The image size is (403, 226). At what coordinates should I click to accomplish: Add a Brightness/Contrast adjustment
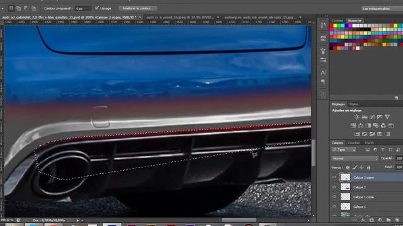[356, 117]
